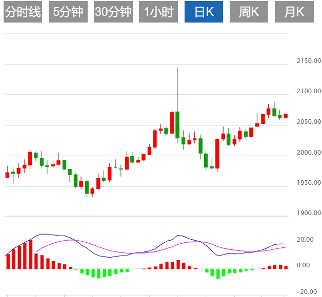Click the tallest red MACD histogram bar
The height and width of the screenshot is (297, 322).
pos(30,254)
